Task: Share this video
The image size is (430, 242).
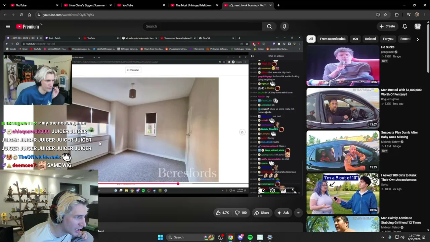Action: pos(262,213)
